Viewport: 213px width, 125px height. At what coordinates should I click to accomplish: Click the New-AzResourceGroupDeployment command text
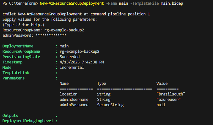point(72,3)
